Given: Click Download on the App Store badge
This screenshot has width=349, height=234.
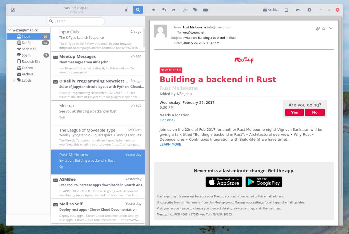Looking at the screenshot, I should click(x=224, y=182).
